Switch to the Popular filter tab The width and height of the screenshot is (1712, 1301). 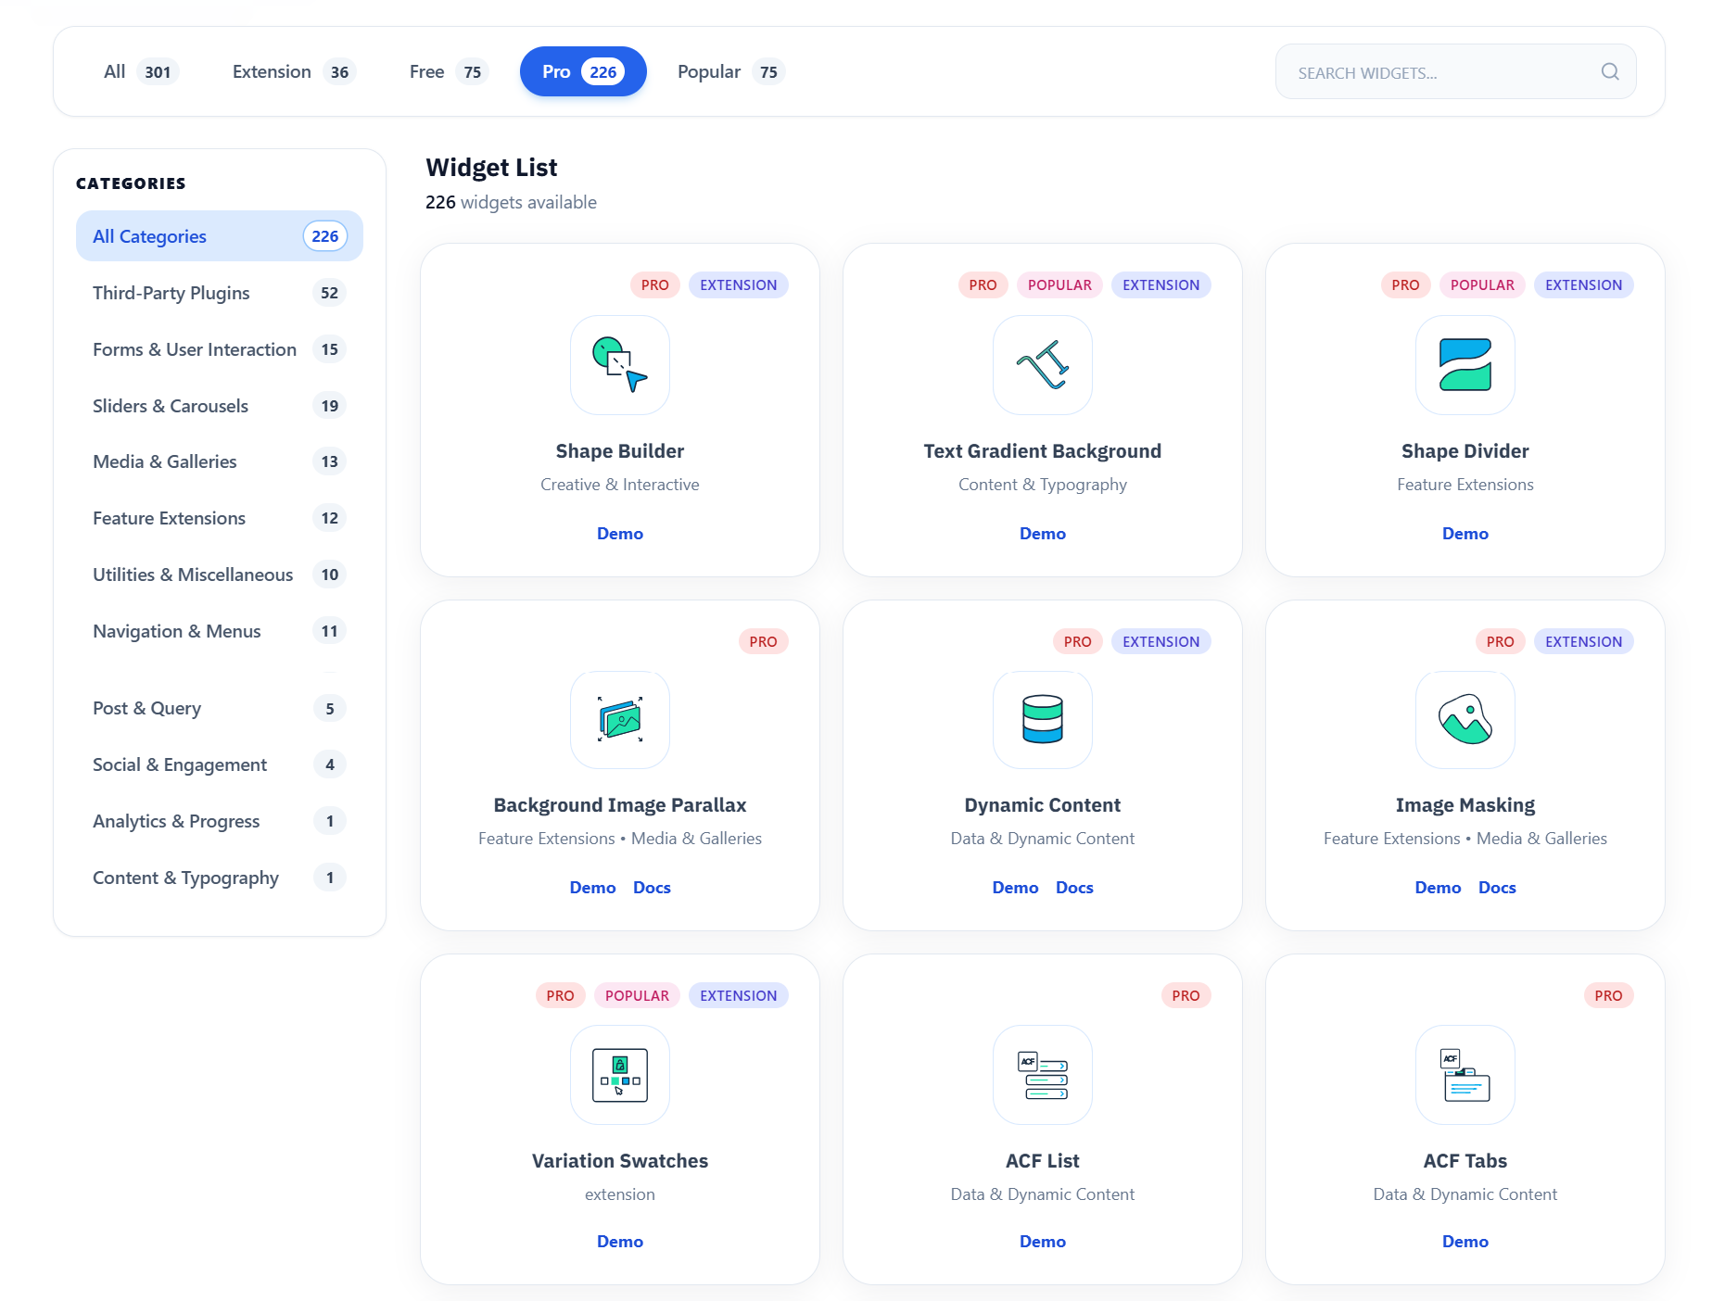click(730, 71)
